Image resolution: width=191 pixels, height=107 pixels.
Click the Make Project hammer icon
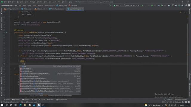(x=110, y=5)
